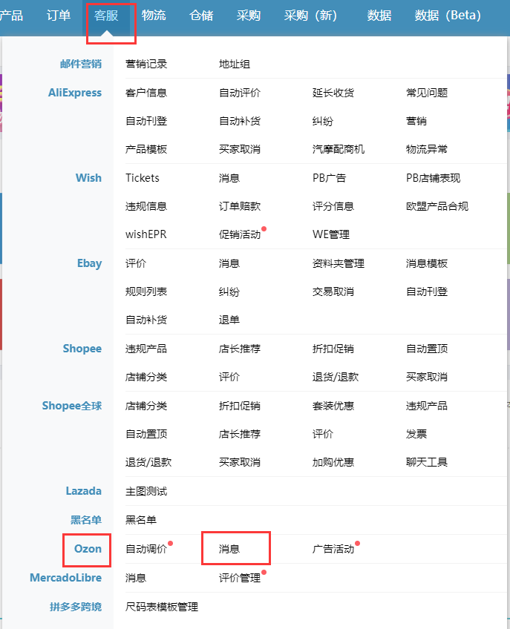Open Ebay 资料夹管理

tap(339, 263)
